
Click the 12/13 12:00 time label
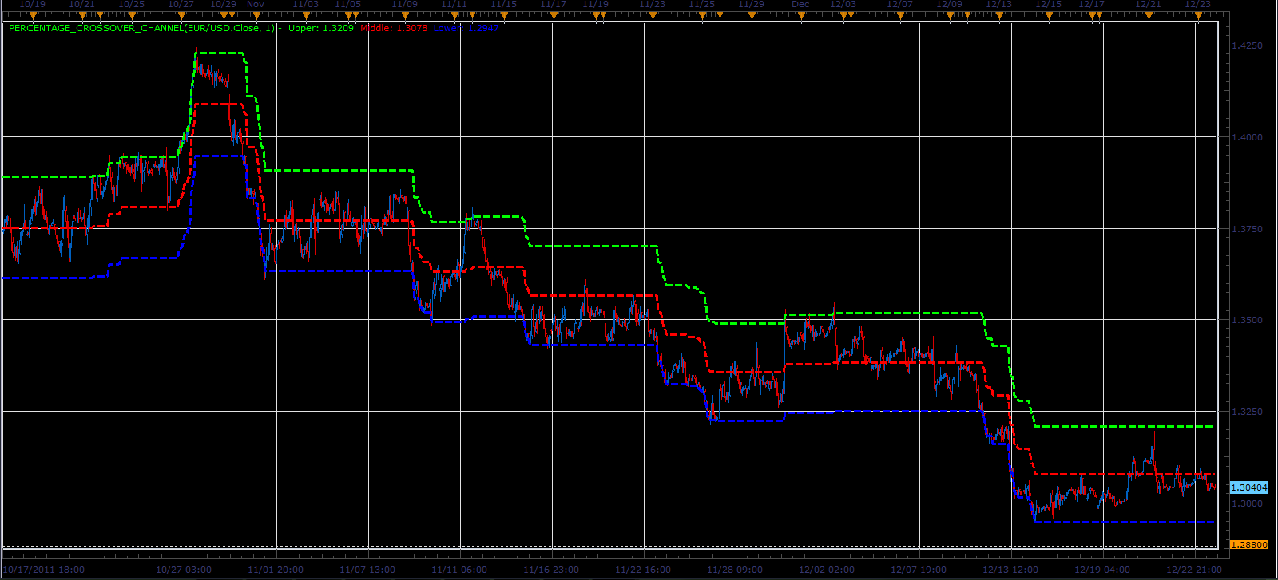pyautogui.click(x=1010, y=570)
